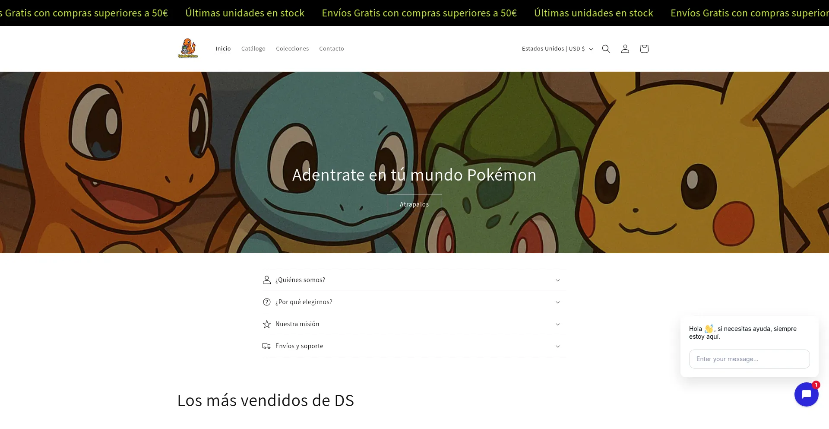Screen dimensions: 829x429
Task: Click the Charmander store logo
Action: coord(188,48)
